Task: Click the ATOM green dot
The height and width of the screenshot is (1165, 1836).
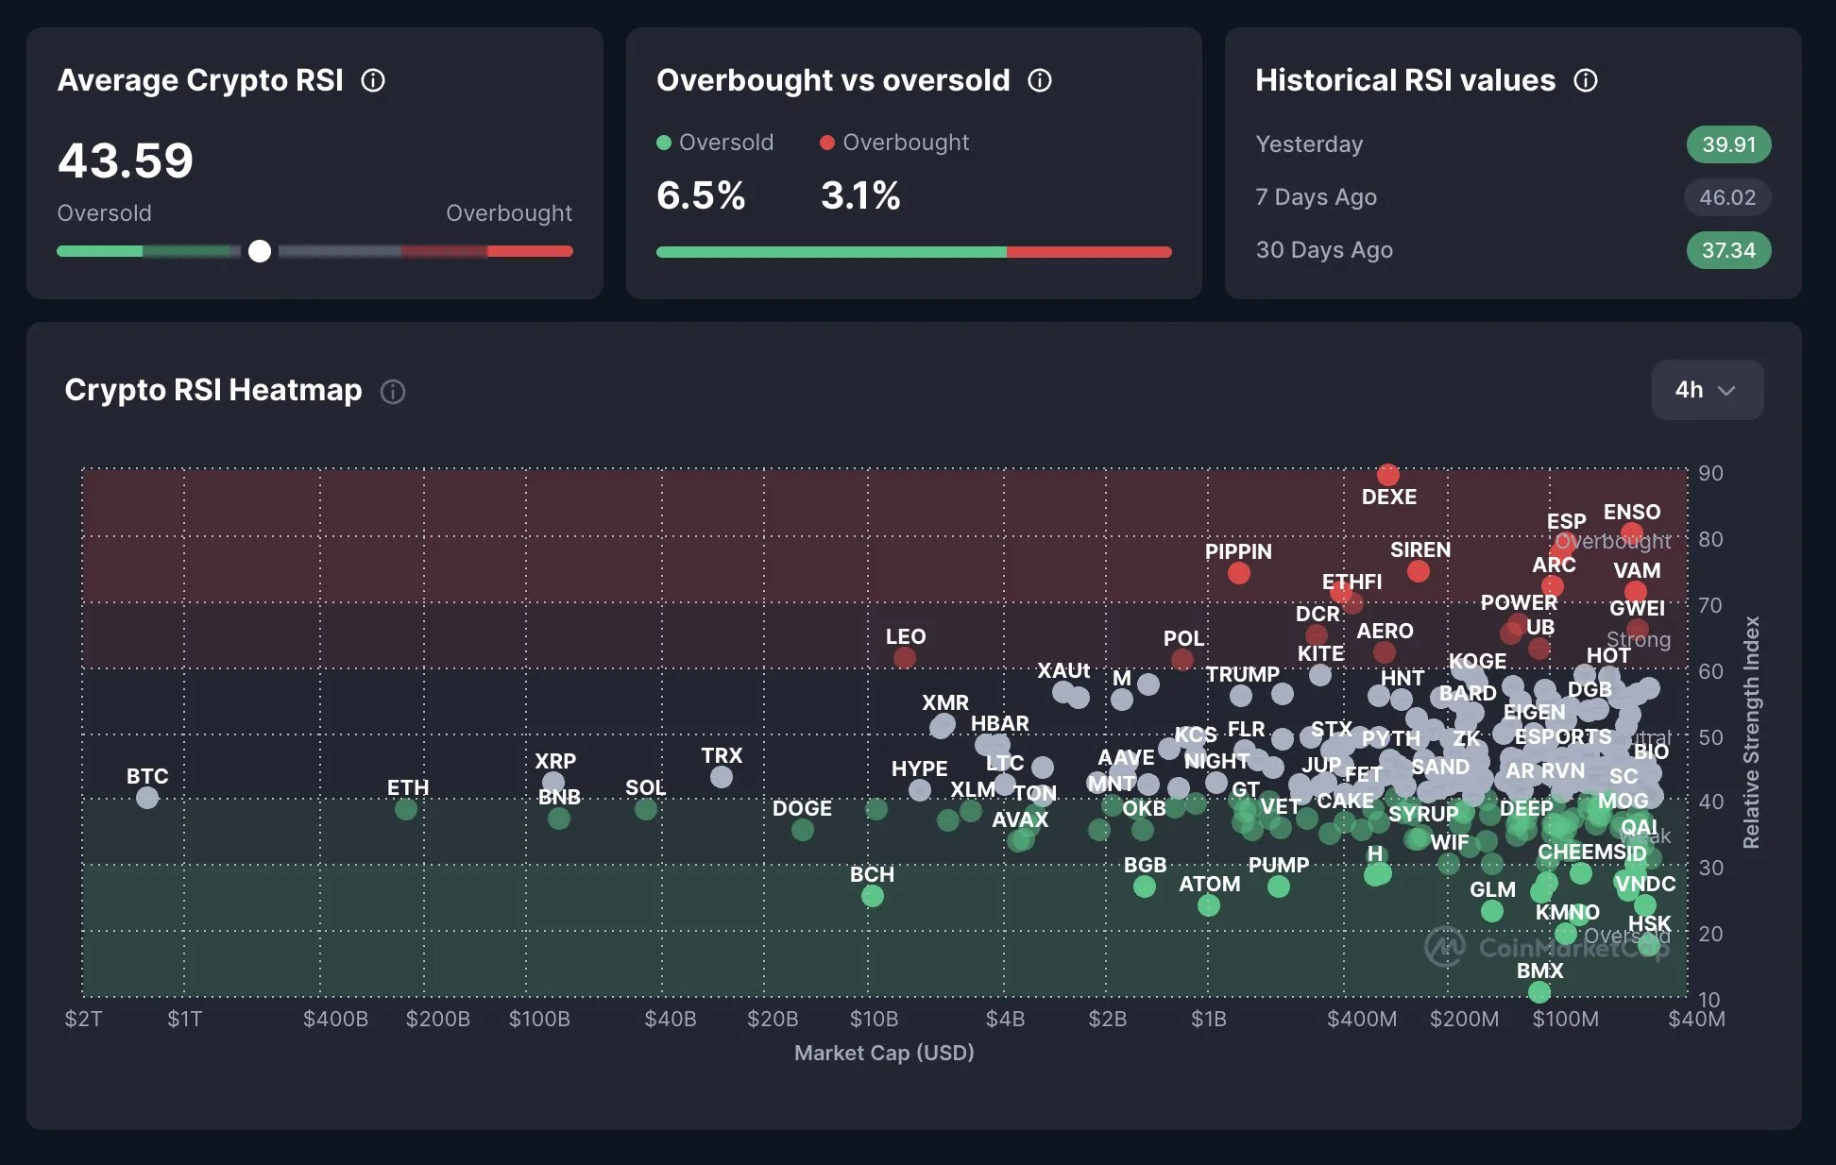Action: [x=1209, y=905]
